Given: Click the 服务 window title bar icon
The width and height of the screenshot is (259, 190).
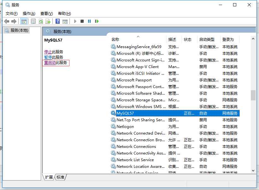Looking at the screenshot, I should pos(8,5).
